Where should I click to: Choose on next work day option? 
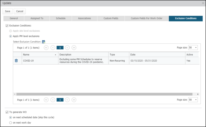pos(10,123)
